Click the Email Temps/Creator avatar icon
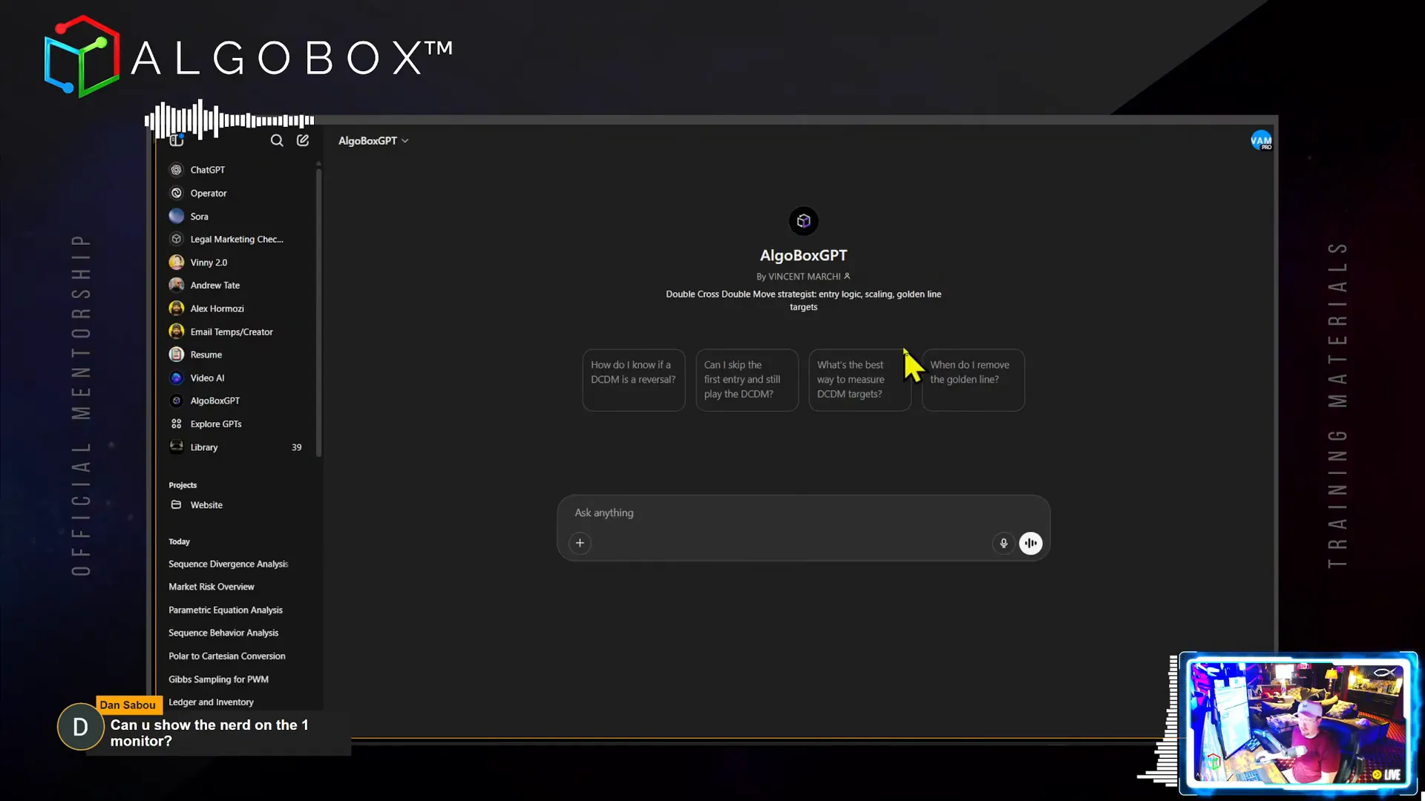This screenshot has width=1425, height=801. [176, 332]
